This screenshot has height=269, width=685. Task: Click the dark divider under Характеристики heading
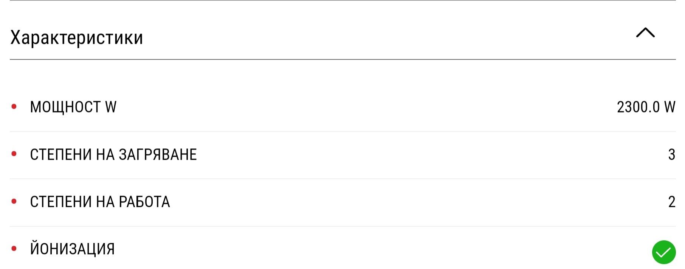[x=342, y=59]
